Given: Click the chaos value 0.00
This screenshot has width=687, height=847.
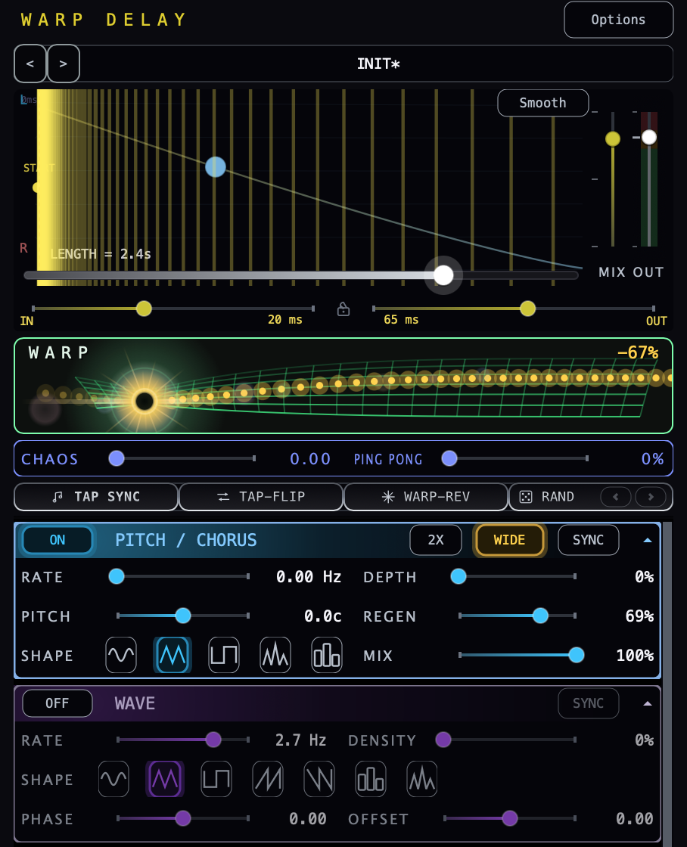Looking at the screenshot, I should 310,458.
